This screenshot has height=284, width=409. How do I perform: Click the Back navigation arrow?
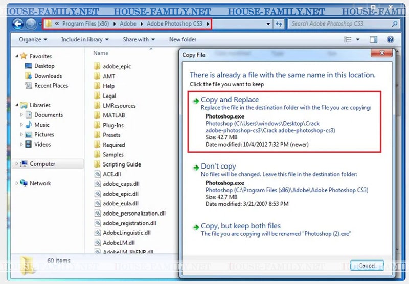pyautogui.click(x=18, y=24)
